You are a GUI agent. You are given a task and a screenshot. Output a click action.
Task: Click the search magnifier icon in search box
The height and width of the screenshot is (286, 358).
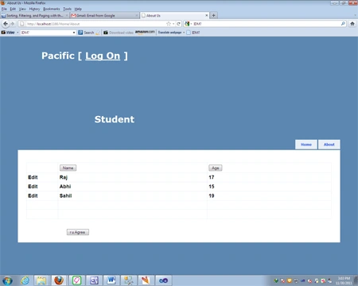click(343, 24)
